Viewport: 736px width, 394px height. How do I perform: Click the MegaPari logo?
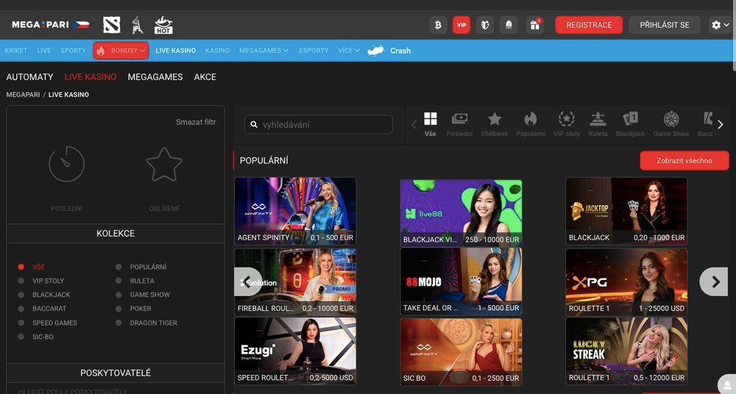(x=40, y=24)
